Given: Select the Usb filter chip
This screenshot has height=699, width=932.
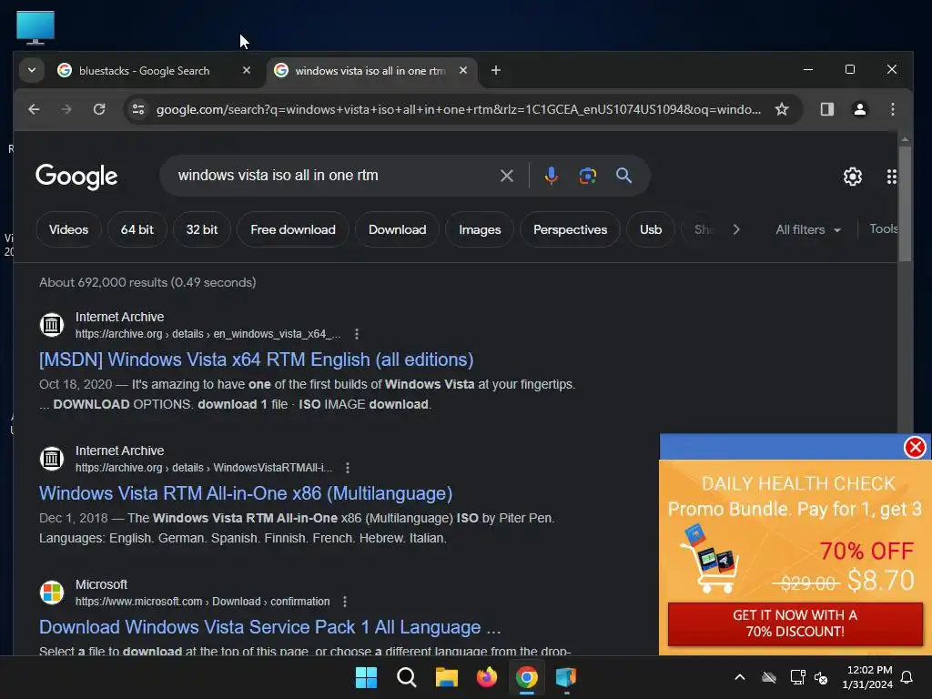Looking at the screenshot, I should (x=651, y=229).
